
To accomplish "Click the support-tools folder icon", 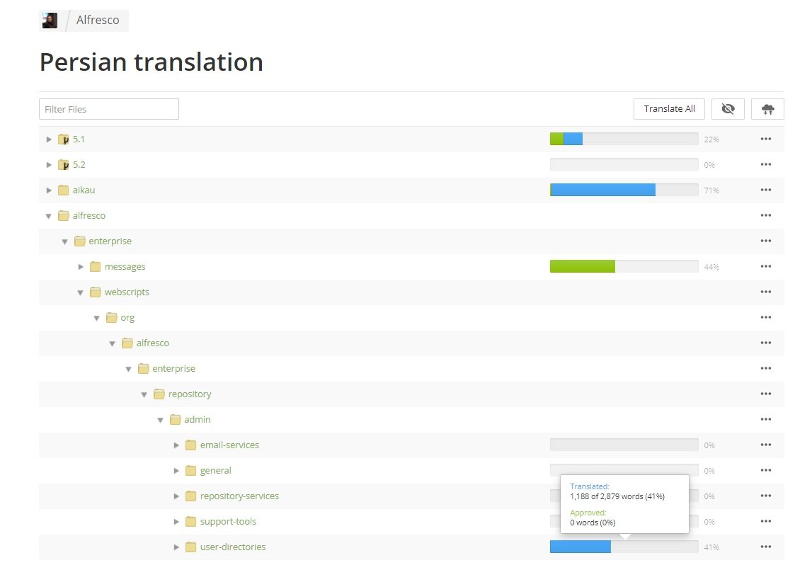I will click(191, 522).
